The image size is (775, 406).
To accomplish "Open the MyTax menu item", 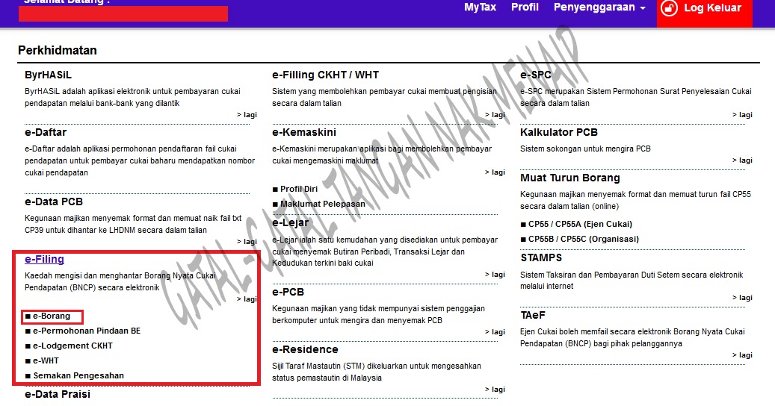I will tap(480, 7).
